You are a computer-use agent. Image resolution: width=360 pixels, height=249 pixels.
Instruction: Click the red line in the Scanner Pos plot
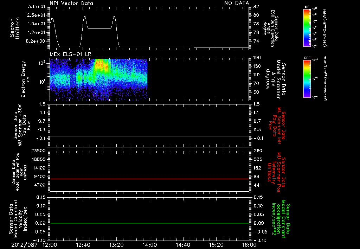tap(149, 179)
